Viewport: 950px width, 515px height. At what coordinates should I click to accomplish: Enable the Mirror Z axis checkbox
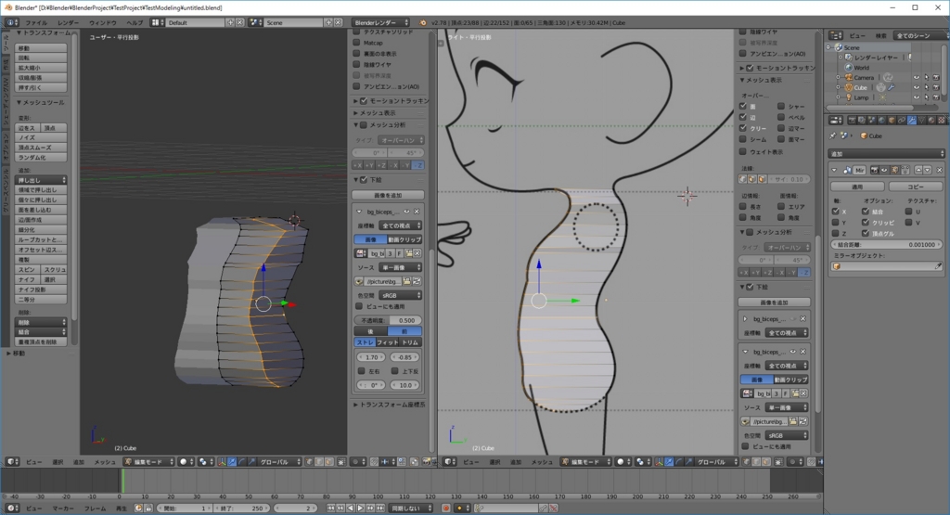[836, 233]
